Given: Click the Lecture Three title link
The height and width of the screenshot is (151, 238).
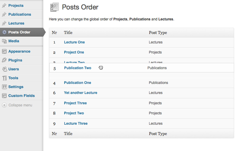Looking at the screenshot, I should point(76,124).
